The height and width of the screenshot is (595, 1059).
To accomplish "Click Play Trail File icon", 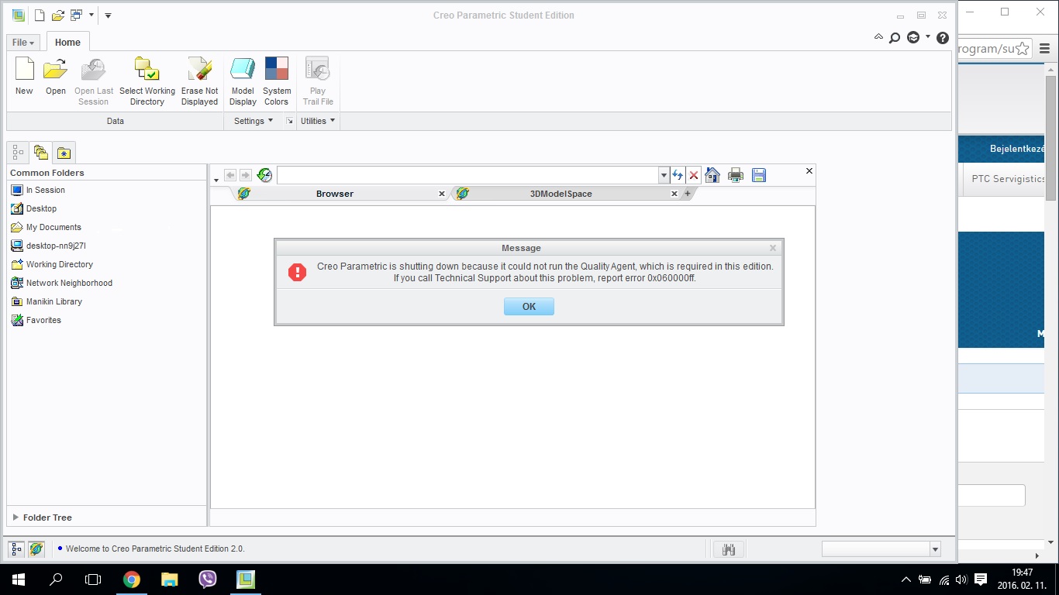I will 318,69.
